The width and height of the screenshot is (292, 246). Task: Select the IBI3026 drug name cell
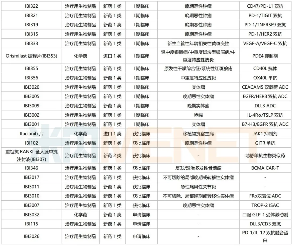coord(31,236)
